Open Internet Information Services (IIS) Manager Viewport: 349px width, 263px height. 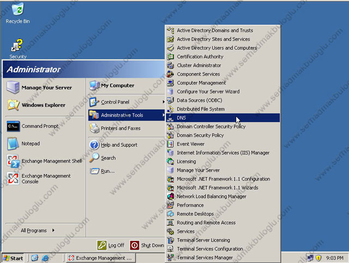[223, 153]
